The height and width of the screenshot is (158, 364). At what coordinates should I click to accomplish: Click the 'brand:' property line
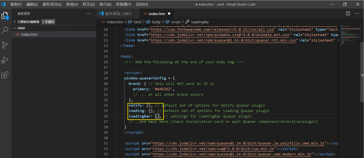click(171, 83)
